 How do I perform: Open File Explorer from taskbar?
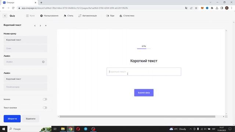pyautogui.click(x=63, y=129)
